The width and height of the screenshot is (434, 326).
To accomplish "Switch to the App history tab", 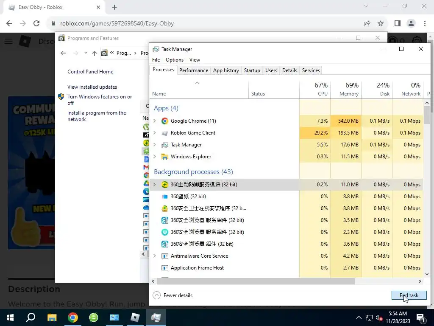I will (226, 70).
